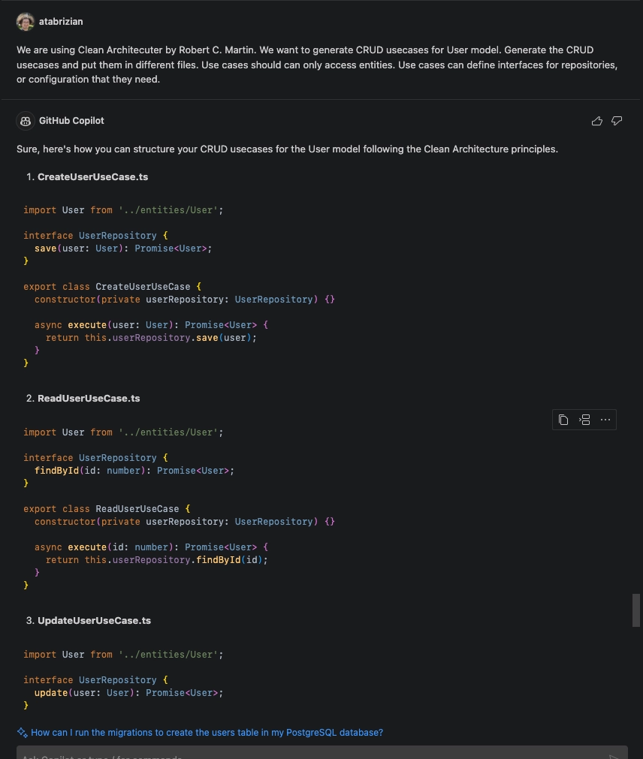The image size is (643, 759).
Task: Focus the Ask Copilot chat input
Action: click(x=300, y=754)
